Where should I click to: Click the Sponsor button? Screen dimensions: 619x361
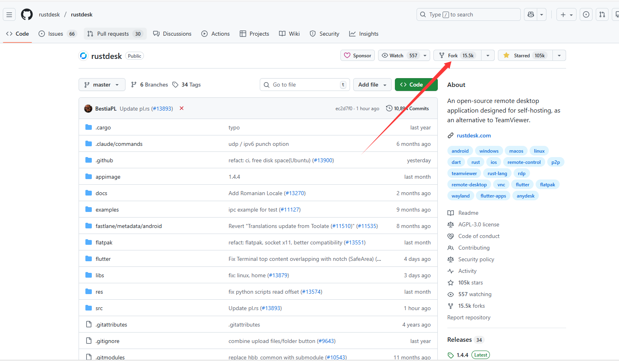(x=358, y=55)
